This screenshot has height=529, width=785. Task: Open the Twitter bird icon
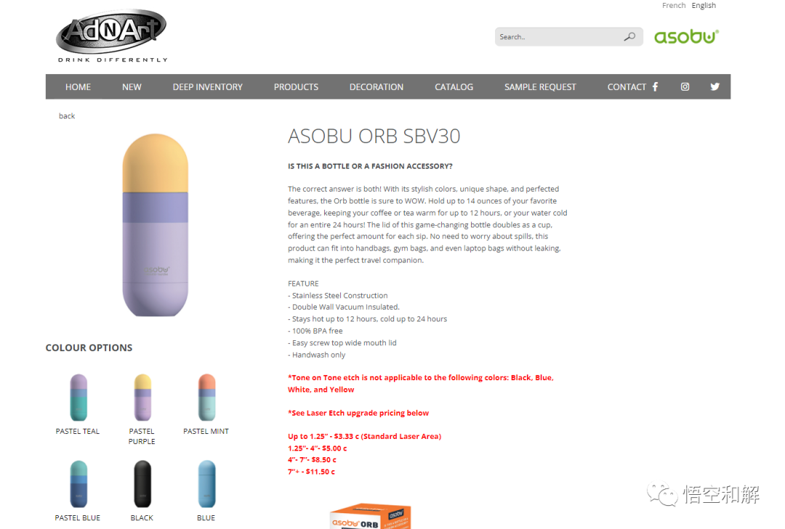click(715, 86)
